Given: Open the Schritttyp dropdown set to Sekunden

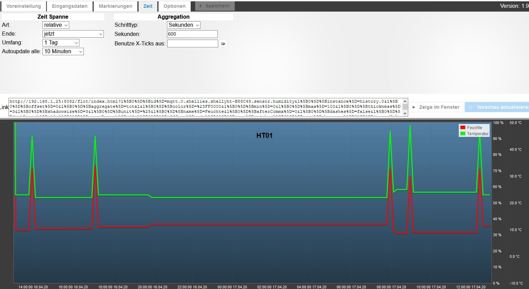Looking at the screenshot, I should click(184, 25).
